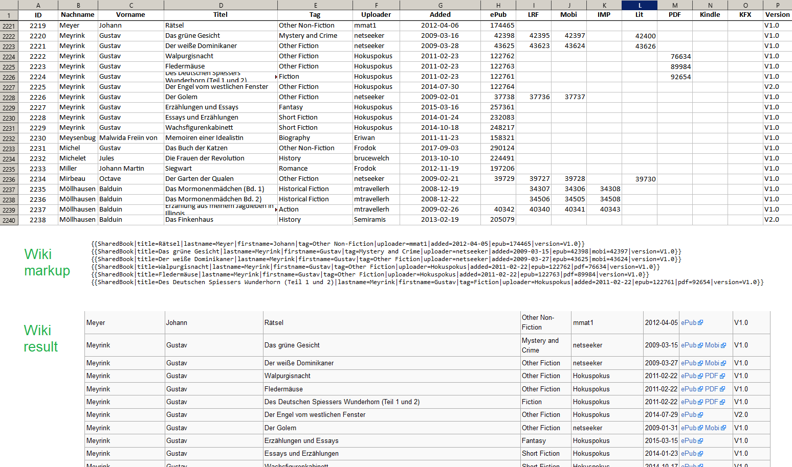This screenshot has width=792, height=467.
Task: Click spreadsheet cell 'Walpurgisnacht'
Action: [x=221, y=56]
